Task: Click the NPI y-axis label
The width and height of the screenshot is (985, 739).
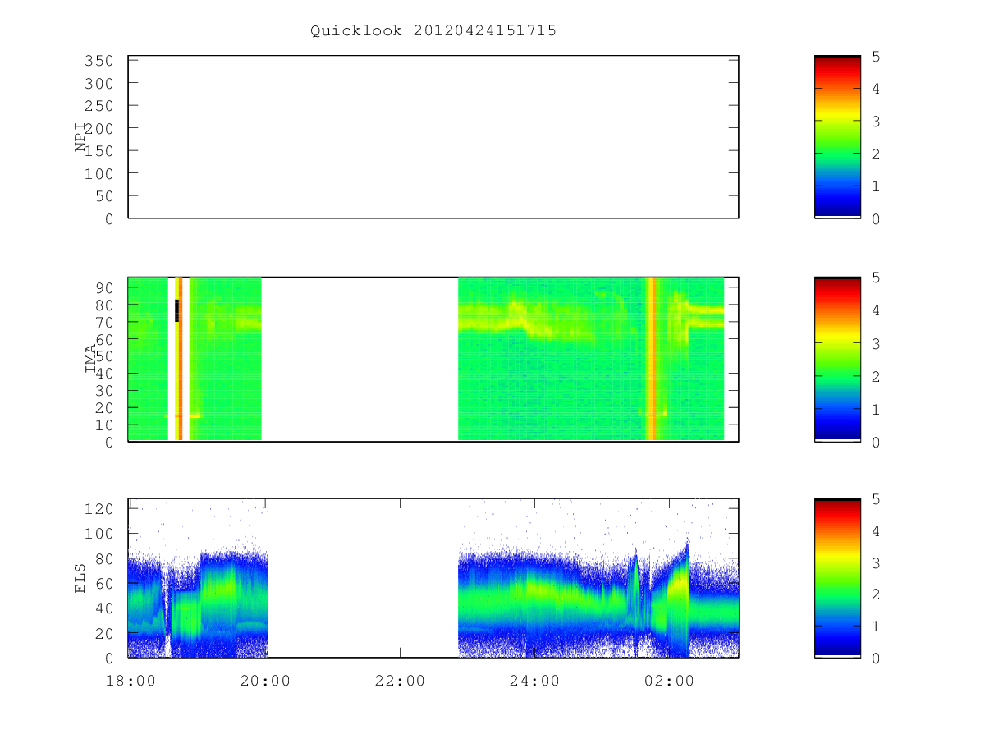Action: [x=80, y=137]
